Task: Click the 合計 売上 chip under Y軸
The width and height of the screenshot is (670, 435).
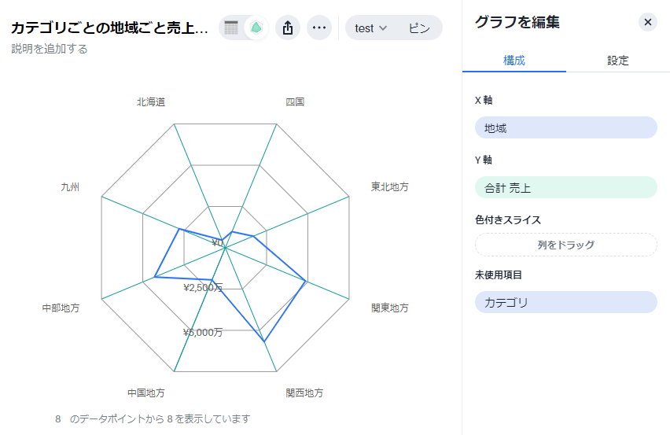Action: pyautogui.click(x=565, y=187)
